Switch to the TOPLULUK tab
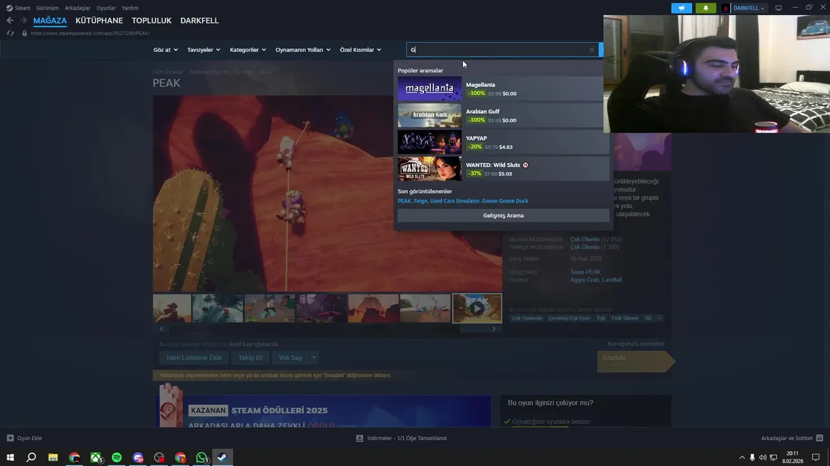The height and width of the screenshot is (466, 830). [x=152, y=21]
